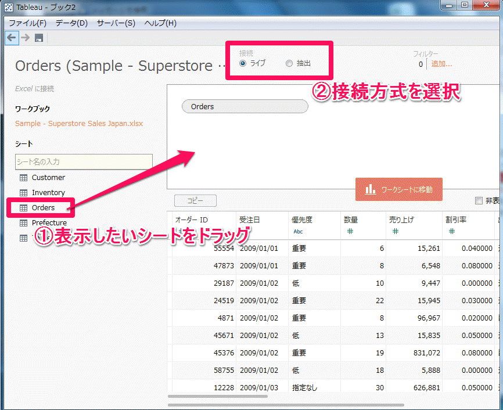Select the Prefecture sheet name
Viewport: 503px width, 410px height.
point(49,222)
